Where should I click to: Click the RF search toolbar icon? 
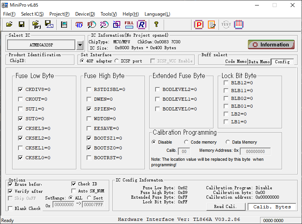pyautogui.click(x=92, y=25)
